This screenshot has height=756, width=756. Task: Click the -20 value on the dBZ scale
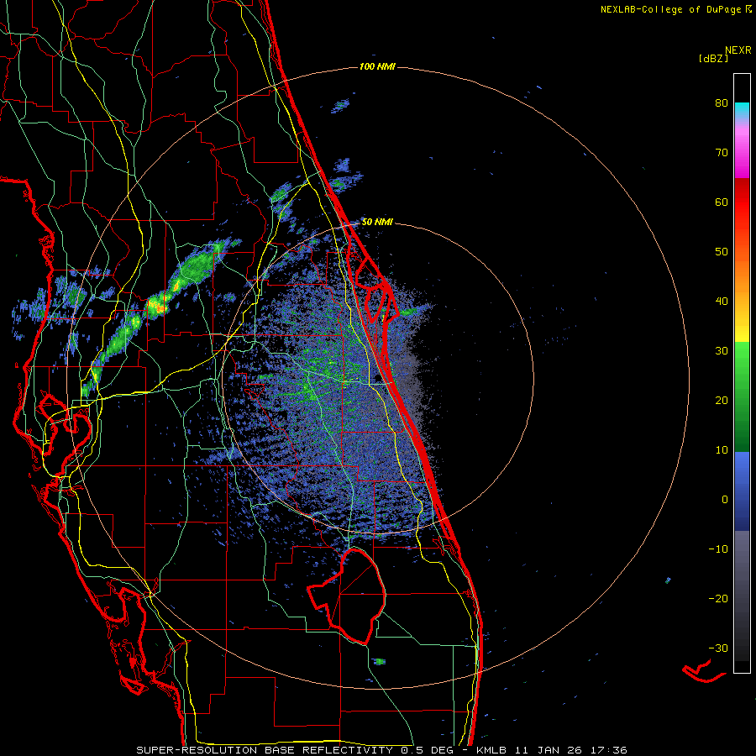pos(718,598)
